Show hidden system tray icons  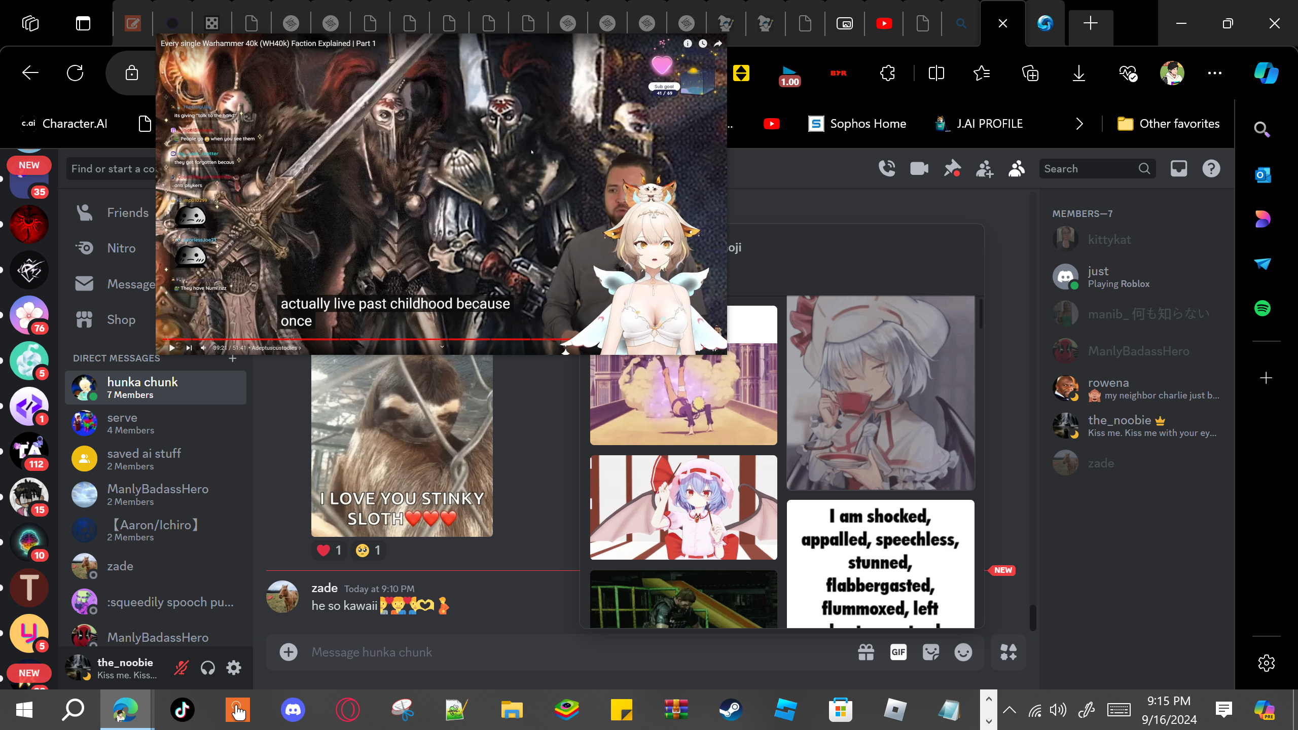click(1009, 710)
